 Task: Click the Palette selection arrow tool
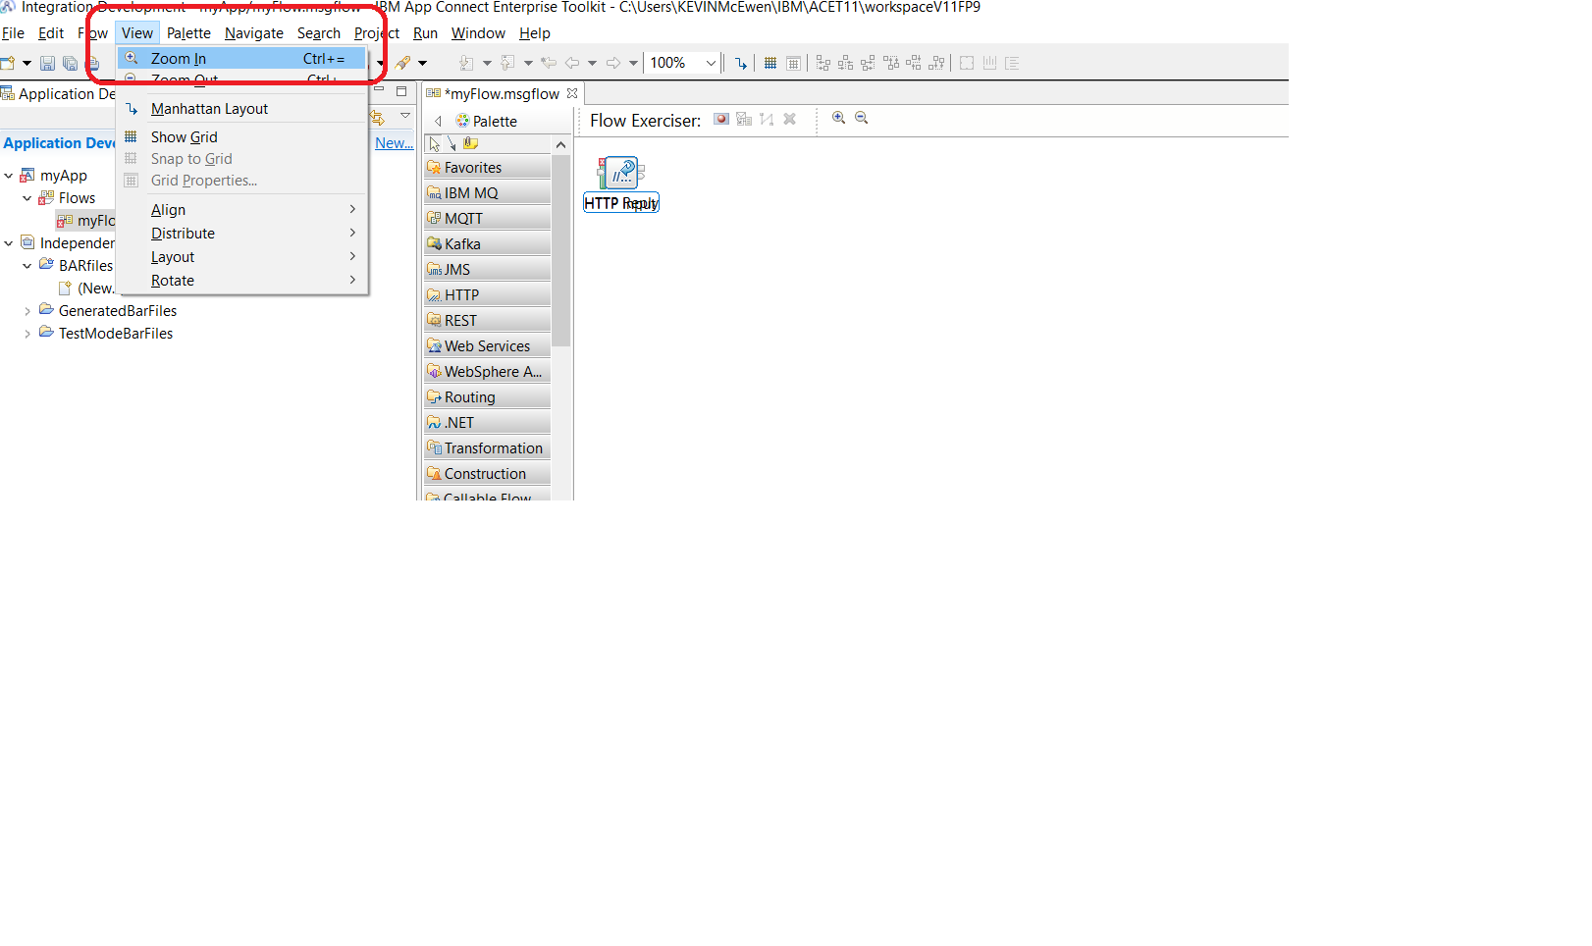coord(435,144)
